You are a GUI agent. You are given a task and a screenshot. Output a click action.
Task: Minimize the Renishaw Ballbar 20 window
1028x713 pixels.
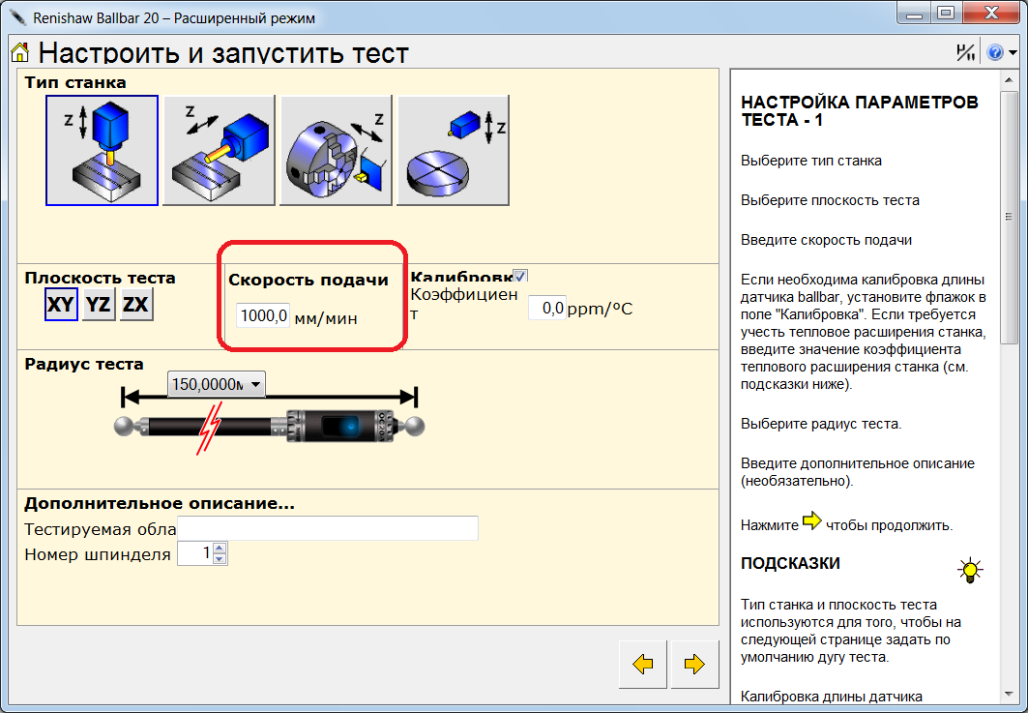tap(915, 14)
